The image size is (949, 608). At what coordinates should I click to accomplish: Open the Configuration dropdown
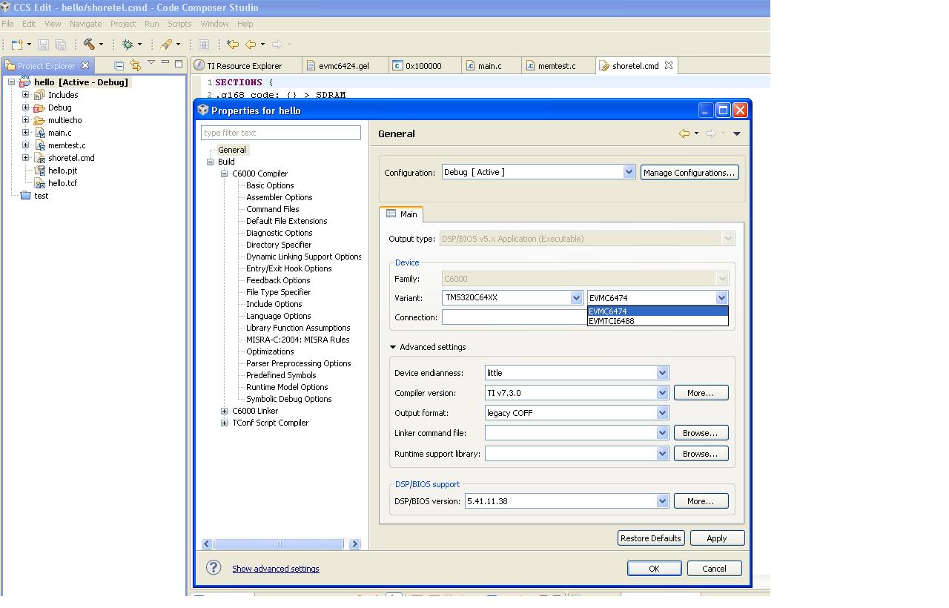click(629, 172)
